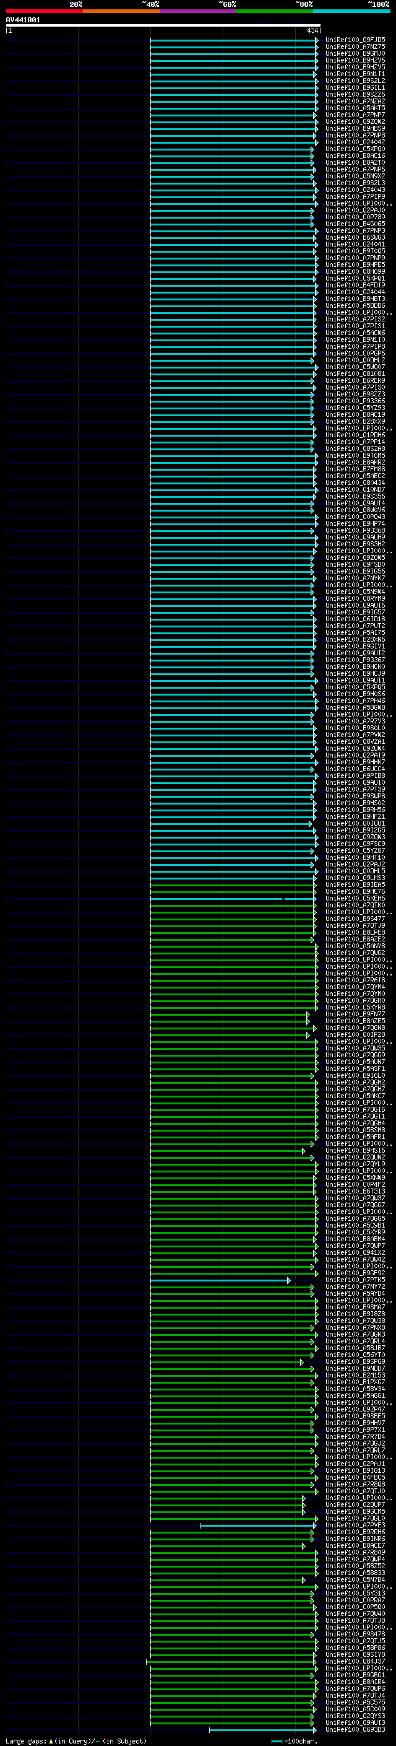Open the UniRef100_B8LPE8 hit
The height and width of the screenshot is (1746, 396).
[355, 933]
